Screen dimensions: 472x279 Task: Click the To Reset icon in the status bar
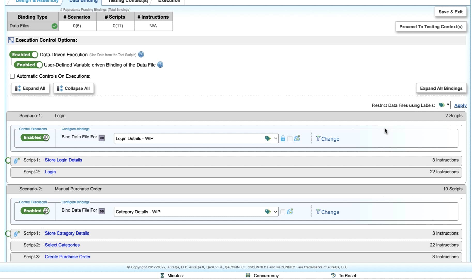pos(333,275)
